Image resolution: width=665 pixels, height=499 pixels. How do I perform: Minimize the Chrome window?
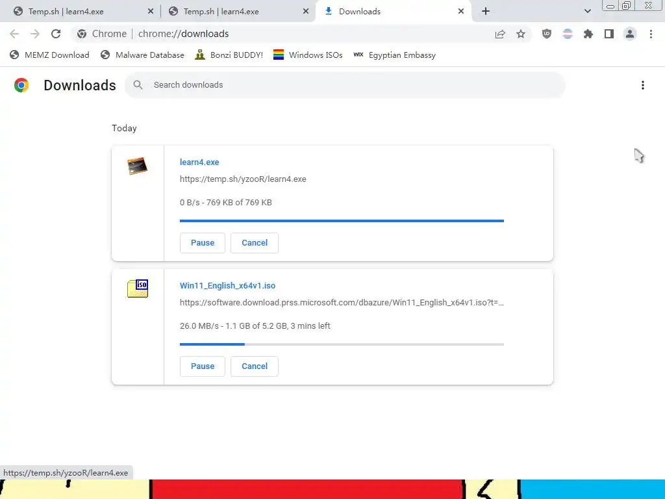pyautogui.click(x=610, y=6)
